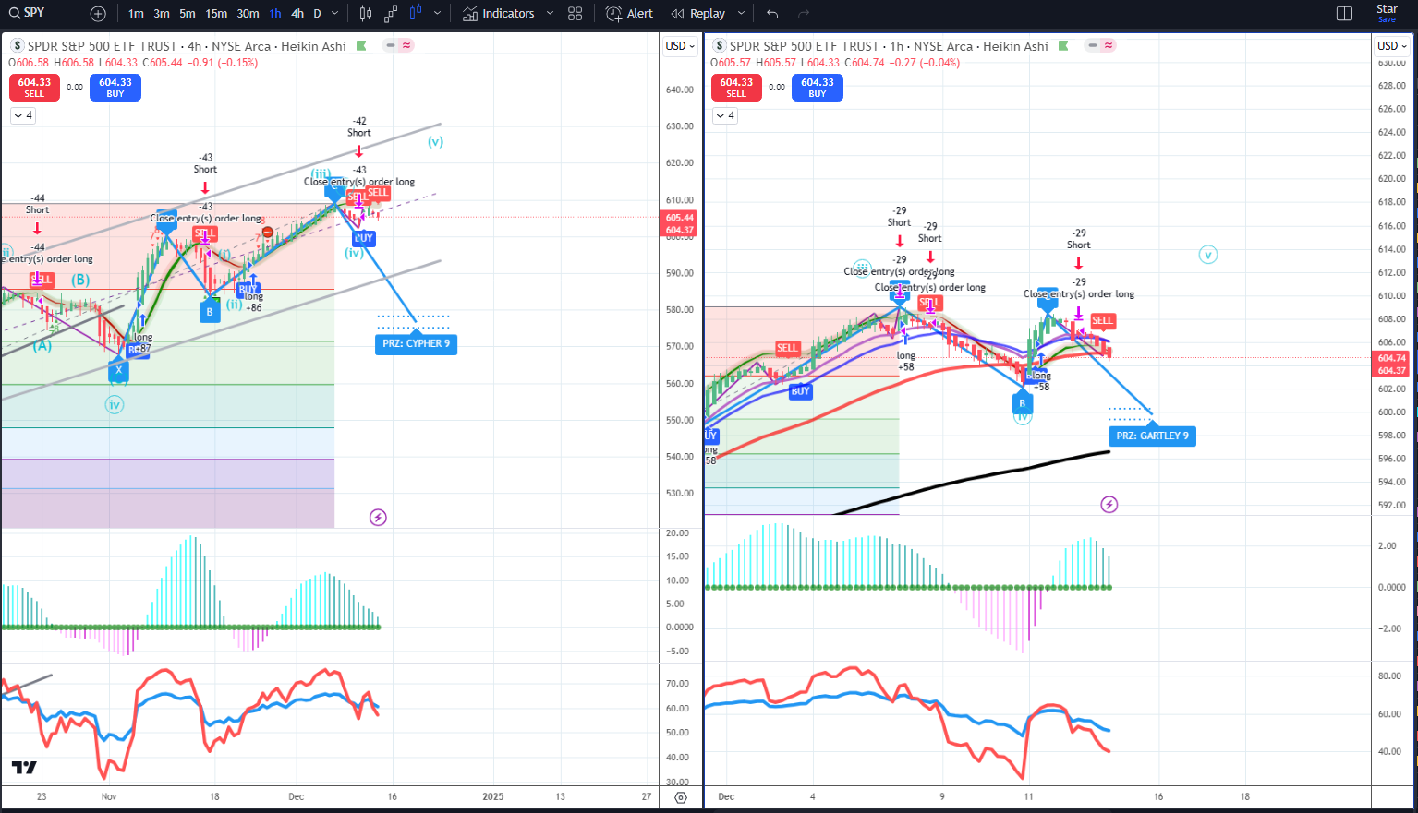Screen dimensions: 1418x813
Task: Open indicator templates grid icon
Action: point(576,14)
